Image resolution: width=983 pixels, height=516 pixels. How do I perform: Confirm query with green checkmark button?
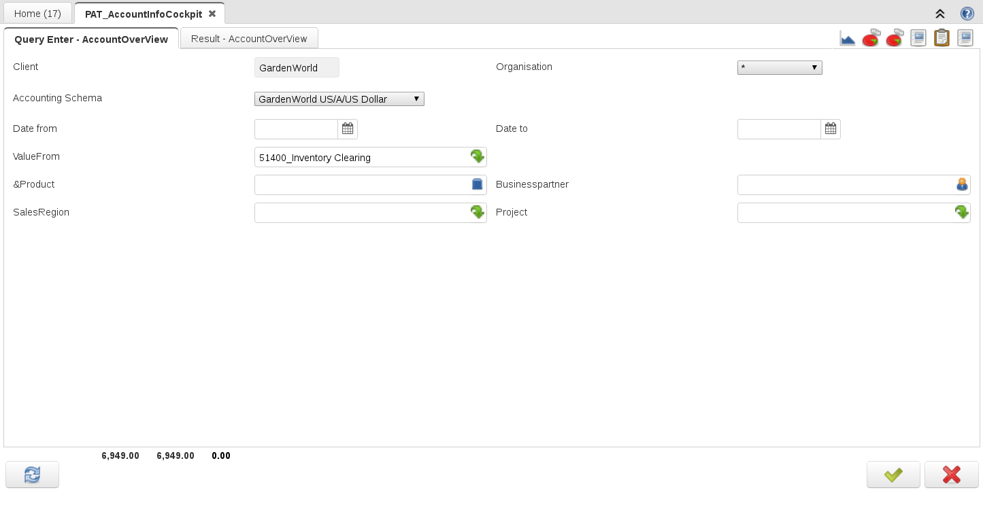pos(893,475)
